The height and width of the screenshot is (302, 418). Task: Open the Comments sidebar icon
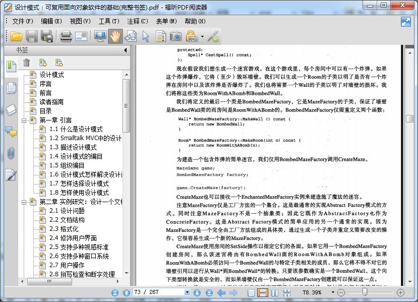tap(11, 132)
